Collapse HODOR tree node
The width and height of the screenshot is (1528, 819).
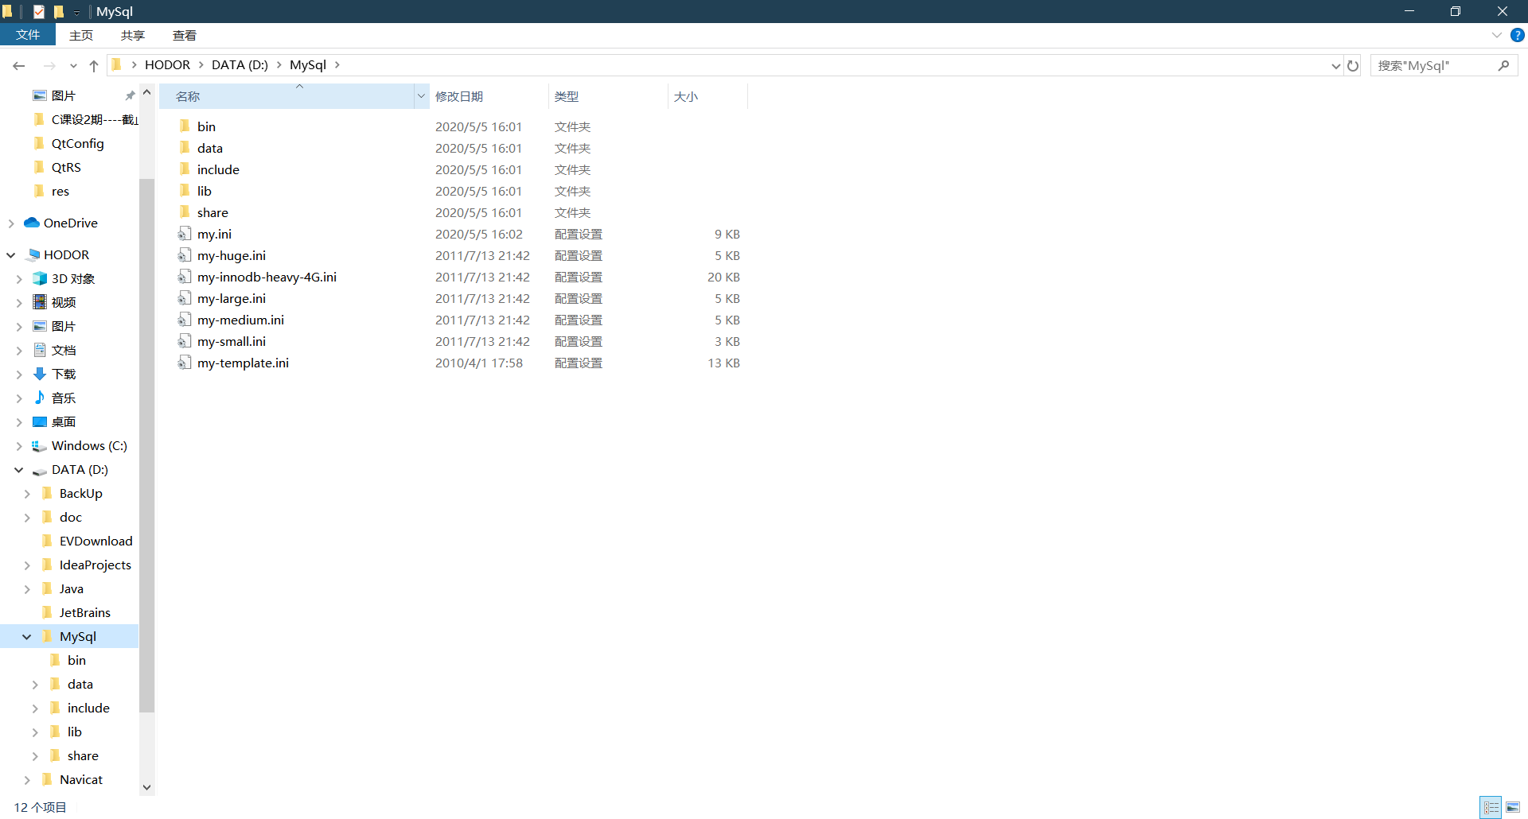(11, 255)
